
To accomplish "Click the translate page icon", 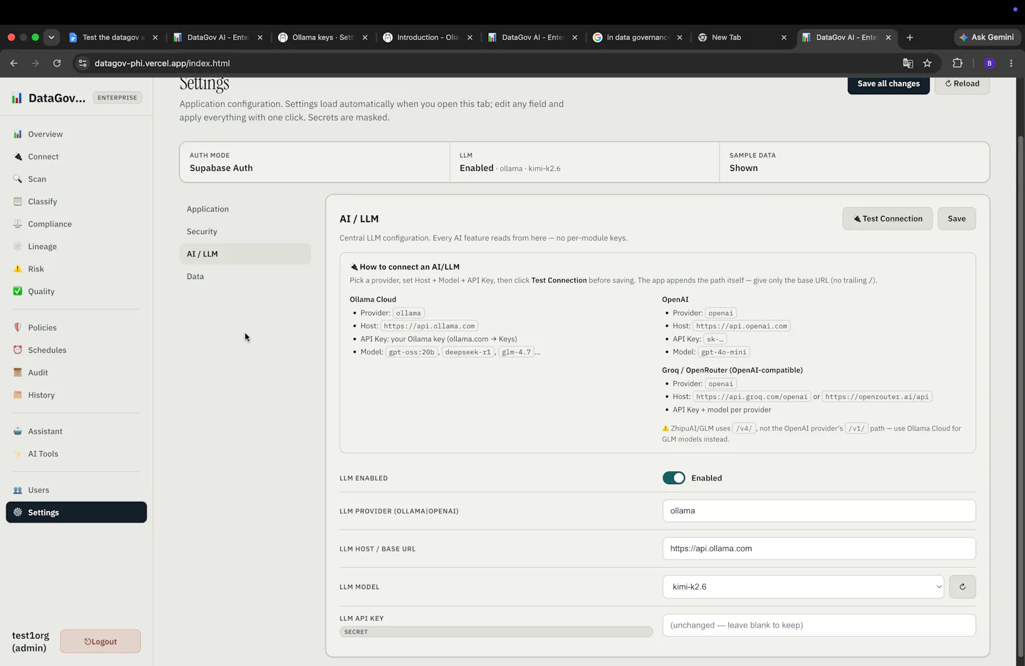I will 908,63.
